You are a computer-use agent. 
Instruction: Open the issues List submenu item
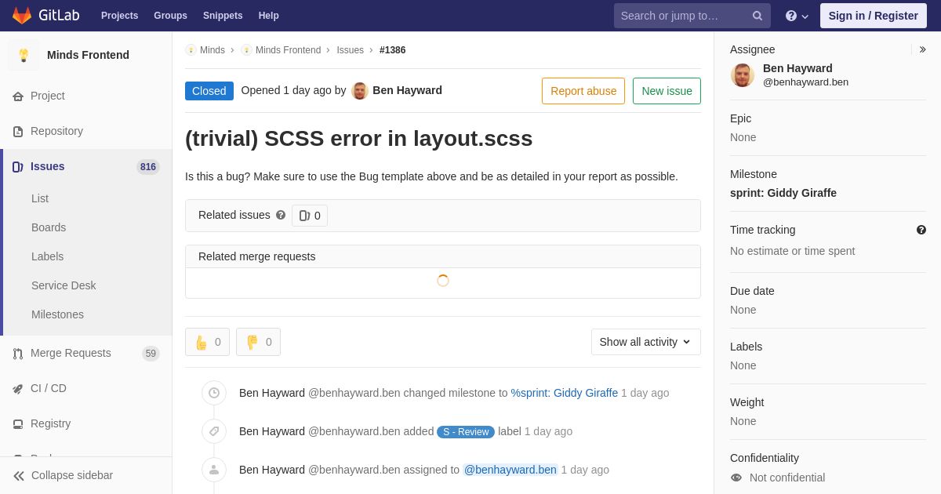click(40, 198)
